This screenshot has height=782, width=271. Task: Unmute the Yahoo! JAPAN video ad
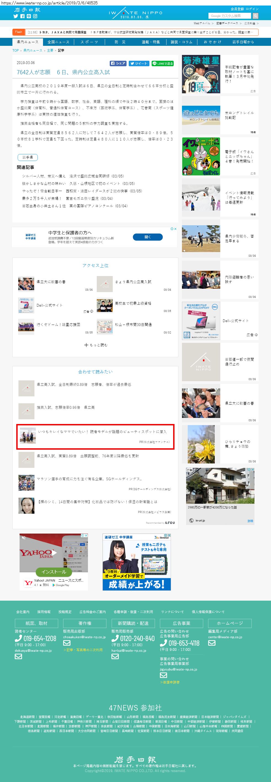point(24,538)
